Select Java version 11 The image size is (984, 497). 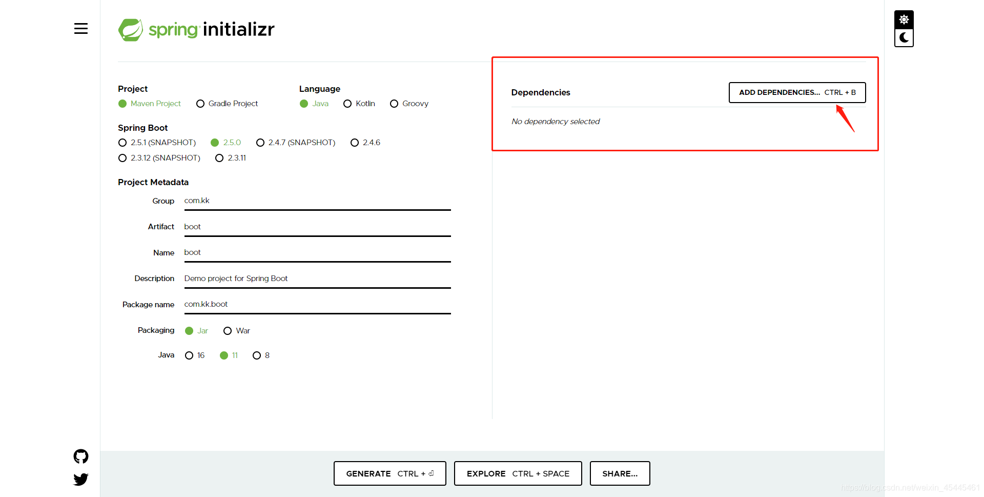229,355
